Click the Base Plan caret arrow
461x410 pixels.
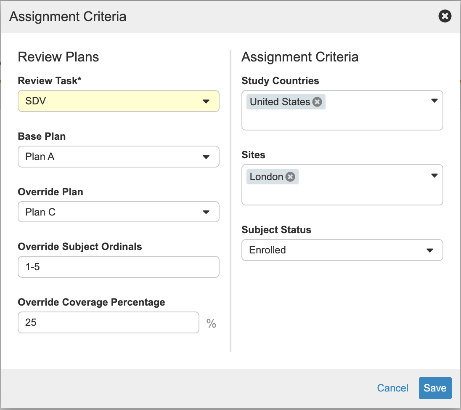[x=206, y=157]
